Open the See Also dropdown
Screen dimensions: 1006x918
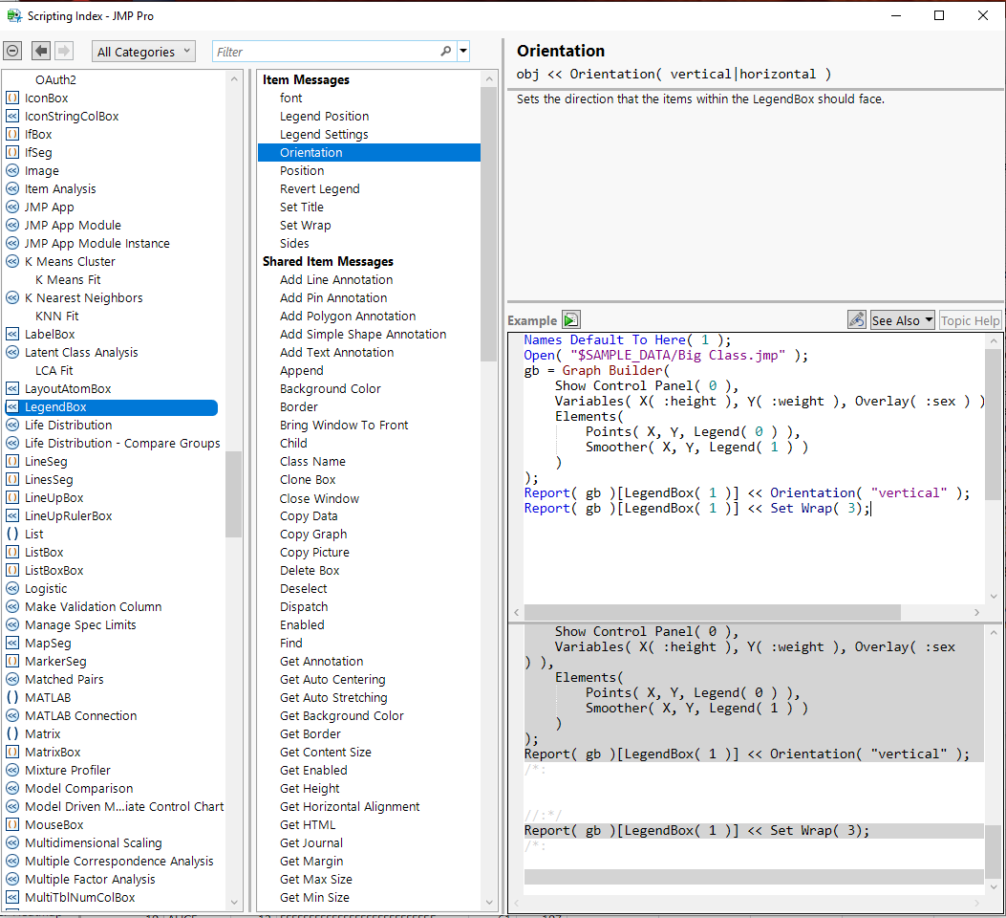pos(901,319)
